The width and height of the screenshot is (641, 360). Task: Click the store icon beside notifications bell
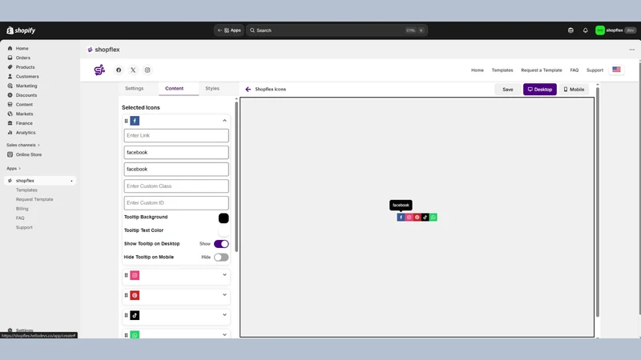pos(570,30)
